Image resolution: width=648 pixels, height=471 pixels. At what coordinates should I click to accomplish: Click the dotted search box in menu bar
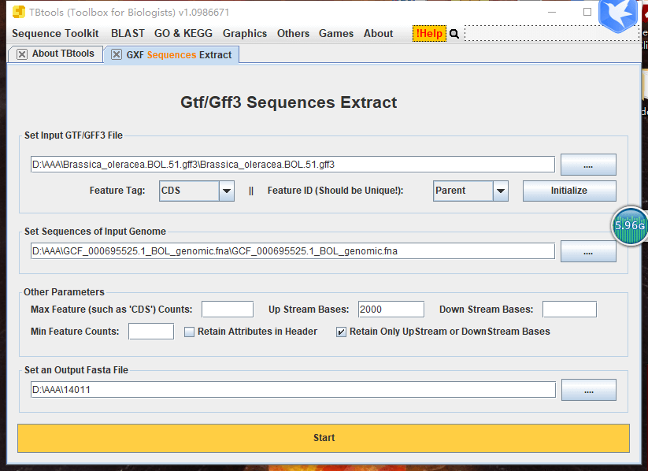coord(552,34)
